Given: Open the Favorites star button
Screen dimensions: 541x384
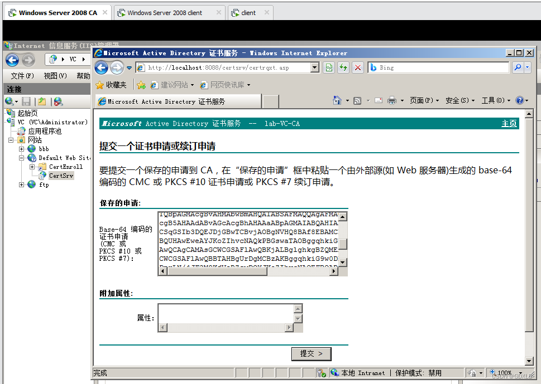Looking at the screenshot, I should [x=111, y=85].
